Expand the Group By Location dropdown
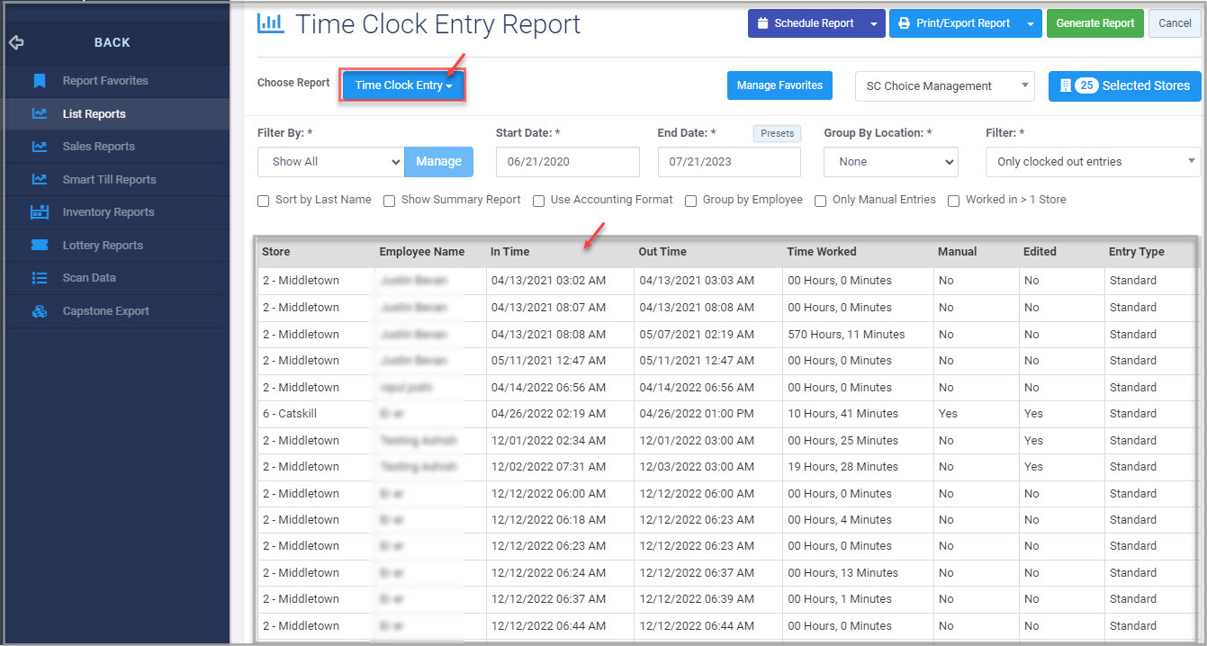1207x646 pixels. tap(890, 162)
